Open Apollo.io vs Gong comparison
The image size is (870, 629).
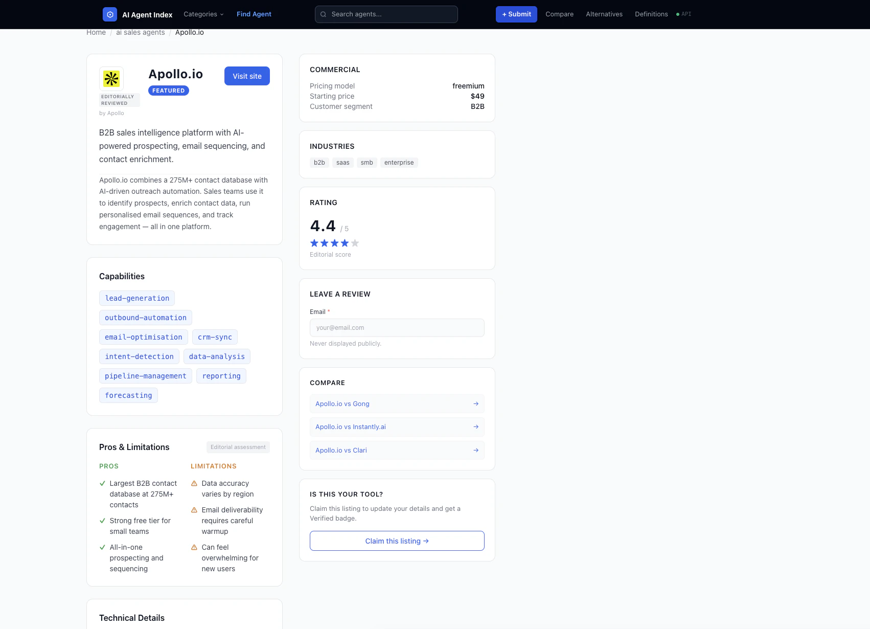[x=397, y=404]
